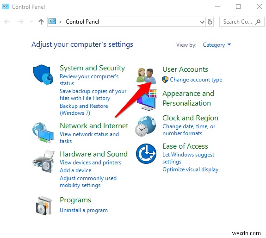The height and width of the screenshot is (238, 266).
Task: Open Save backup copies with File History
Action: click(93, 94)
